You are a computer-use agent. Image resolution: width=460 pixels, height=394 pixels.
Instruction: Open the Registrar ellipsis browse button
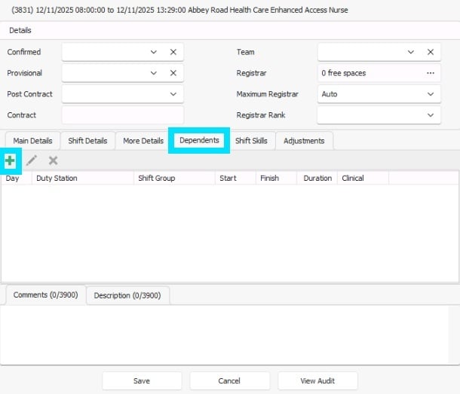point(431,73)
